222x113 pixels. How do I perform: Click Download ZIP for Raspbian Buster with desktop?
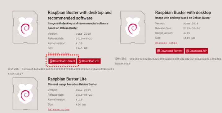[196, 51]
